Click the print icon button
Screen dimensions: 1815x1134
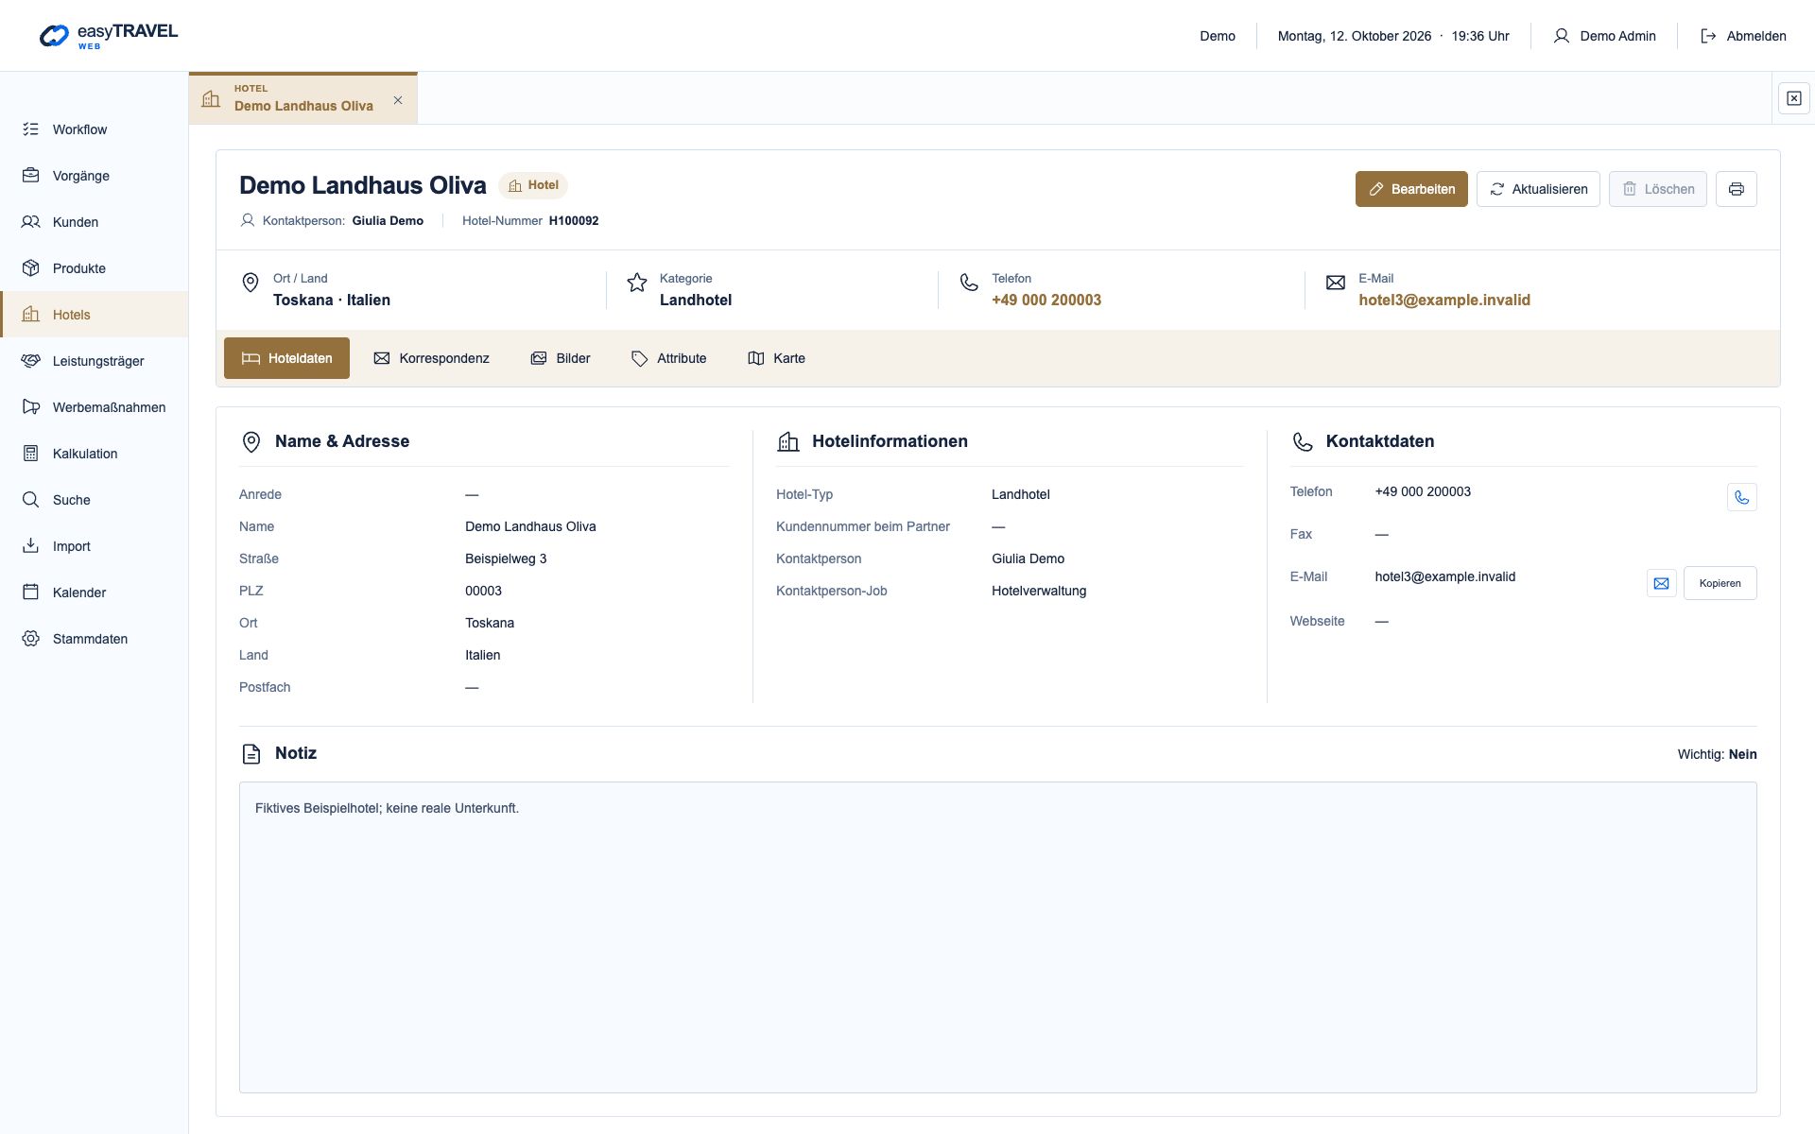click(1736, 189)
